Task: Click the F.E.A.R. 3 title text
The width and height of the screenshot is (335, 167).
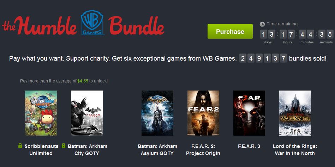Action: point(249,146)
